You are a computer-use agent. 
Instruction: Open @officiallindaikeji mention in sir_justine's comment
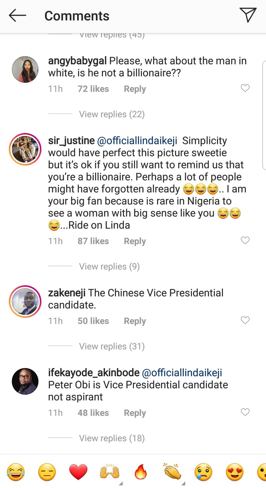(137, 141)
